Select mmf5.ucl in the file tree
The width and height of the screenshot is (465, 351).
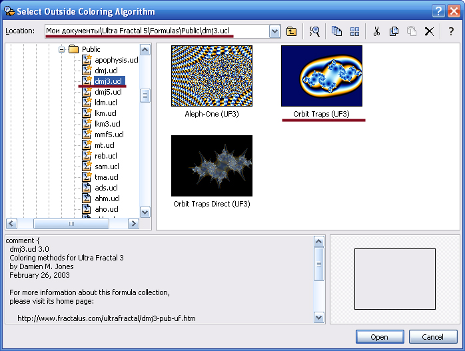tap(109, 135)
